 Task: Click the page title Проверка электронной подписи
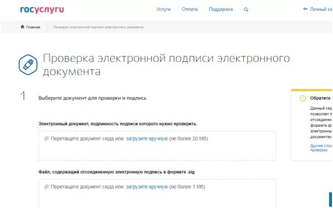(166, 65)
